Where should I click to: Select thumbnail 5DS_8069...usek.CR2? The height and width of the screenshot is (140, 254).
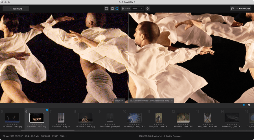(159, 118)
